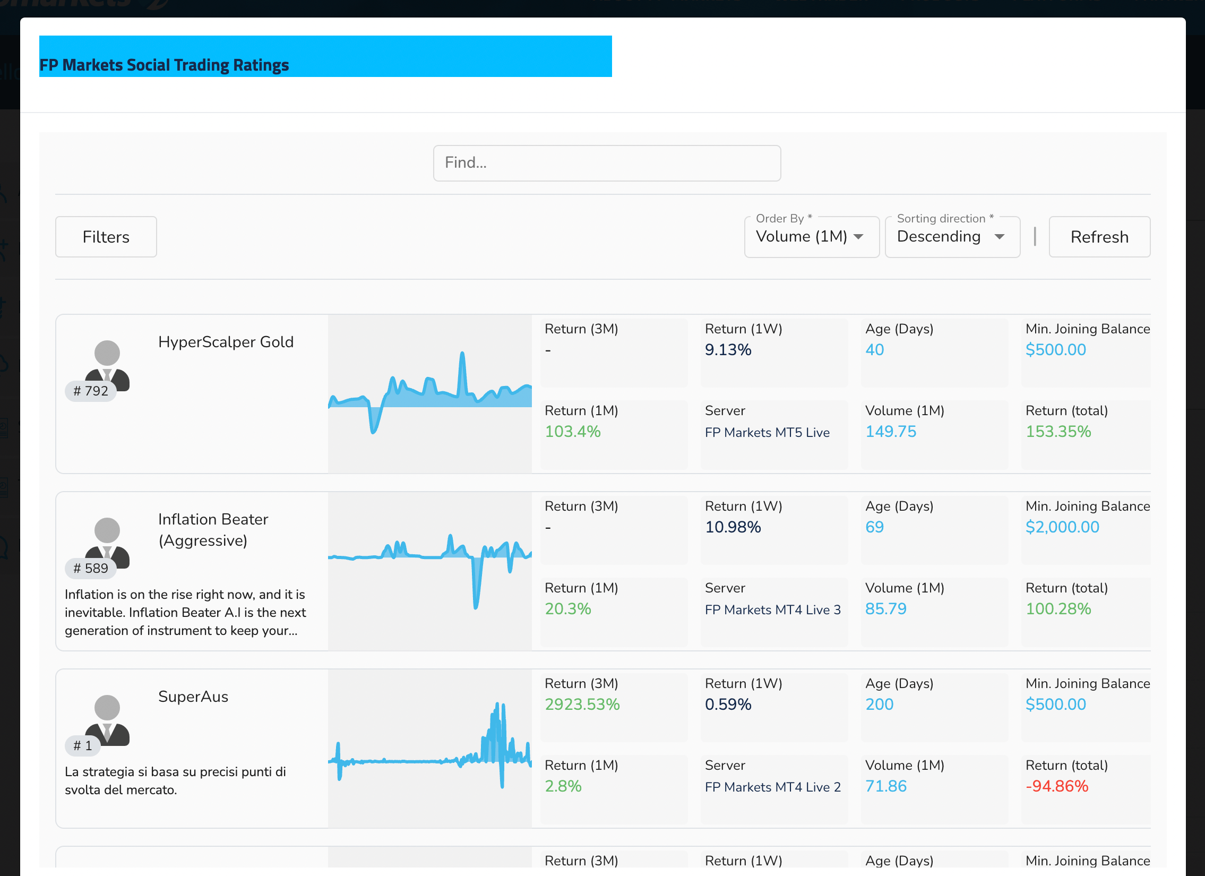The image size is (1205, 876).
Task: Open the HyperScalper Gold strategy name
Action: click(226, 342)
